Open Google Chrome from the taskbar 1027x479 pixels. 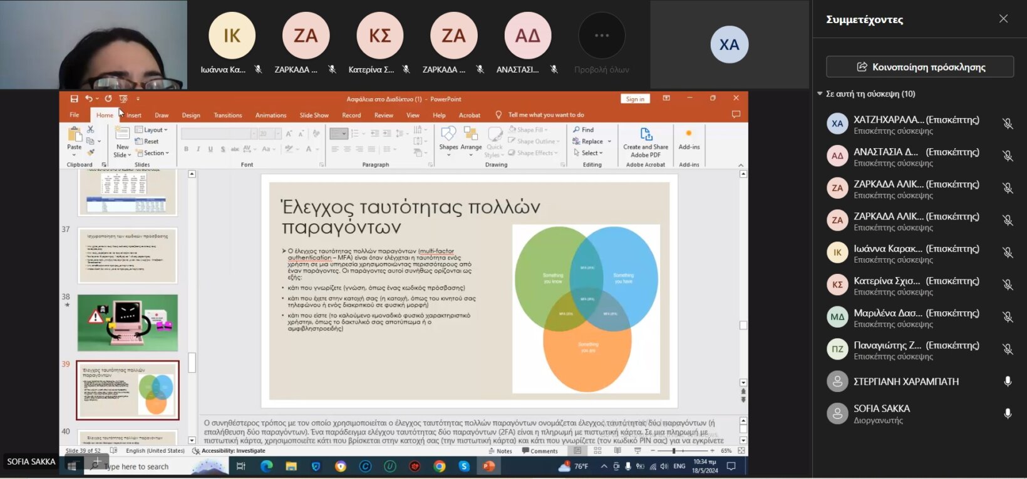(439, 466)
